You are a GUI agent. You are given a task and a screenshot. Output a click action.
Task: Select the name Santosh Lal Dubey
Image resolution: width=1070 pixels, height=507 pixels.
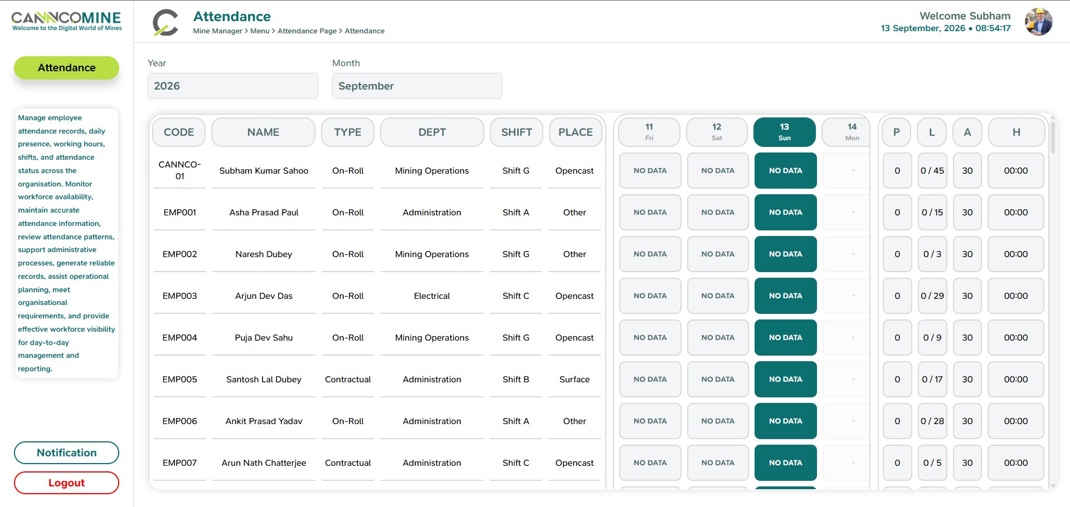point(264,380)
